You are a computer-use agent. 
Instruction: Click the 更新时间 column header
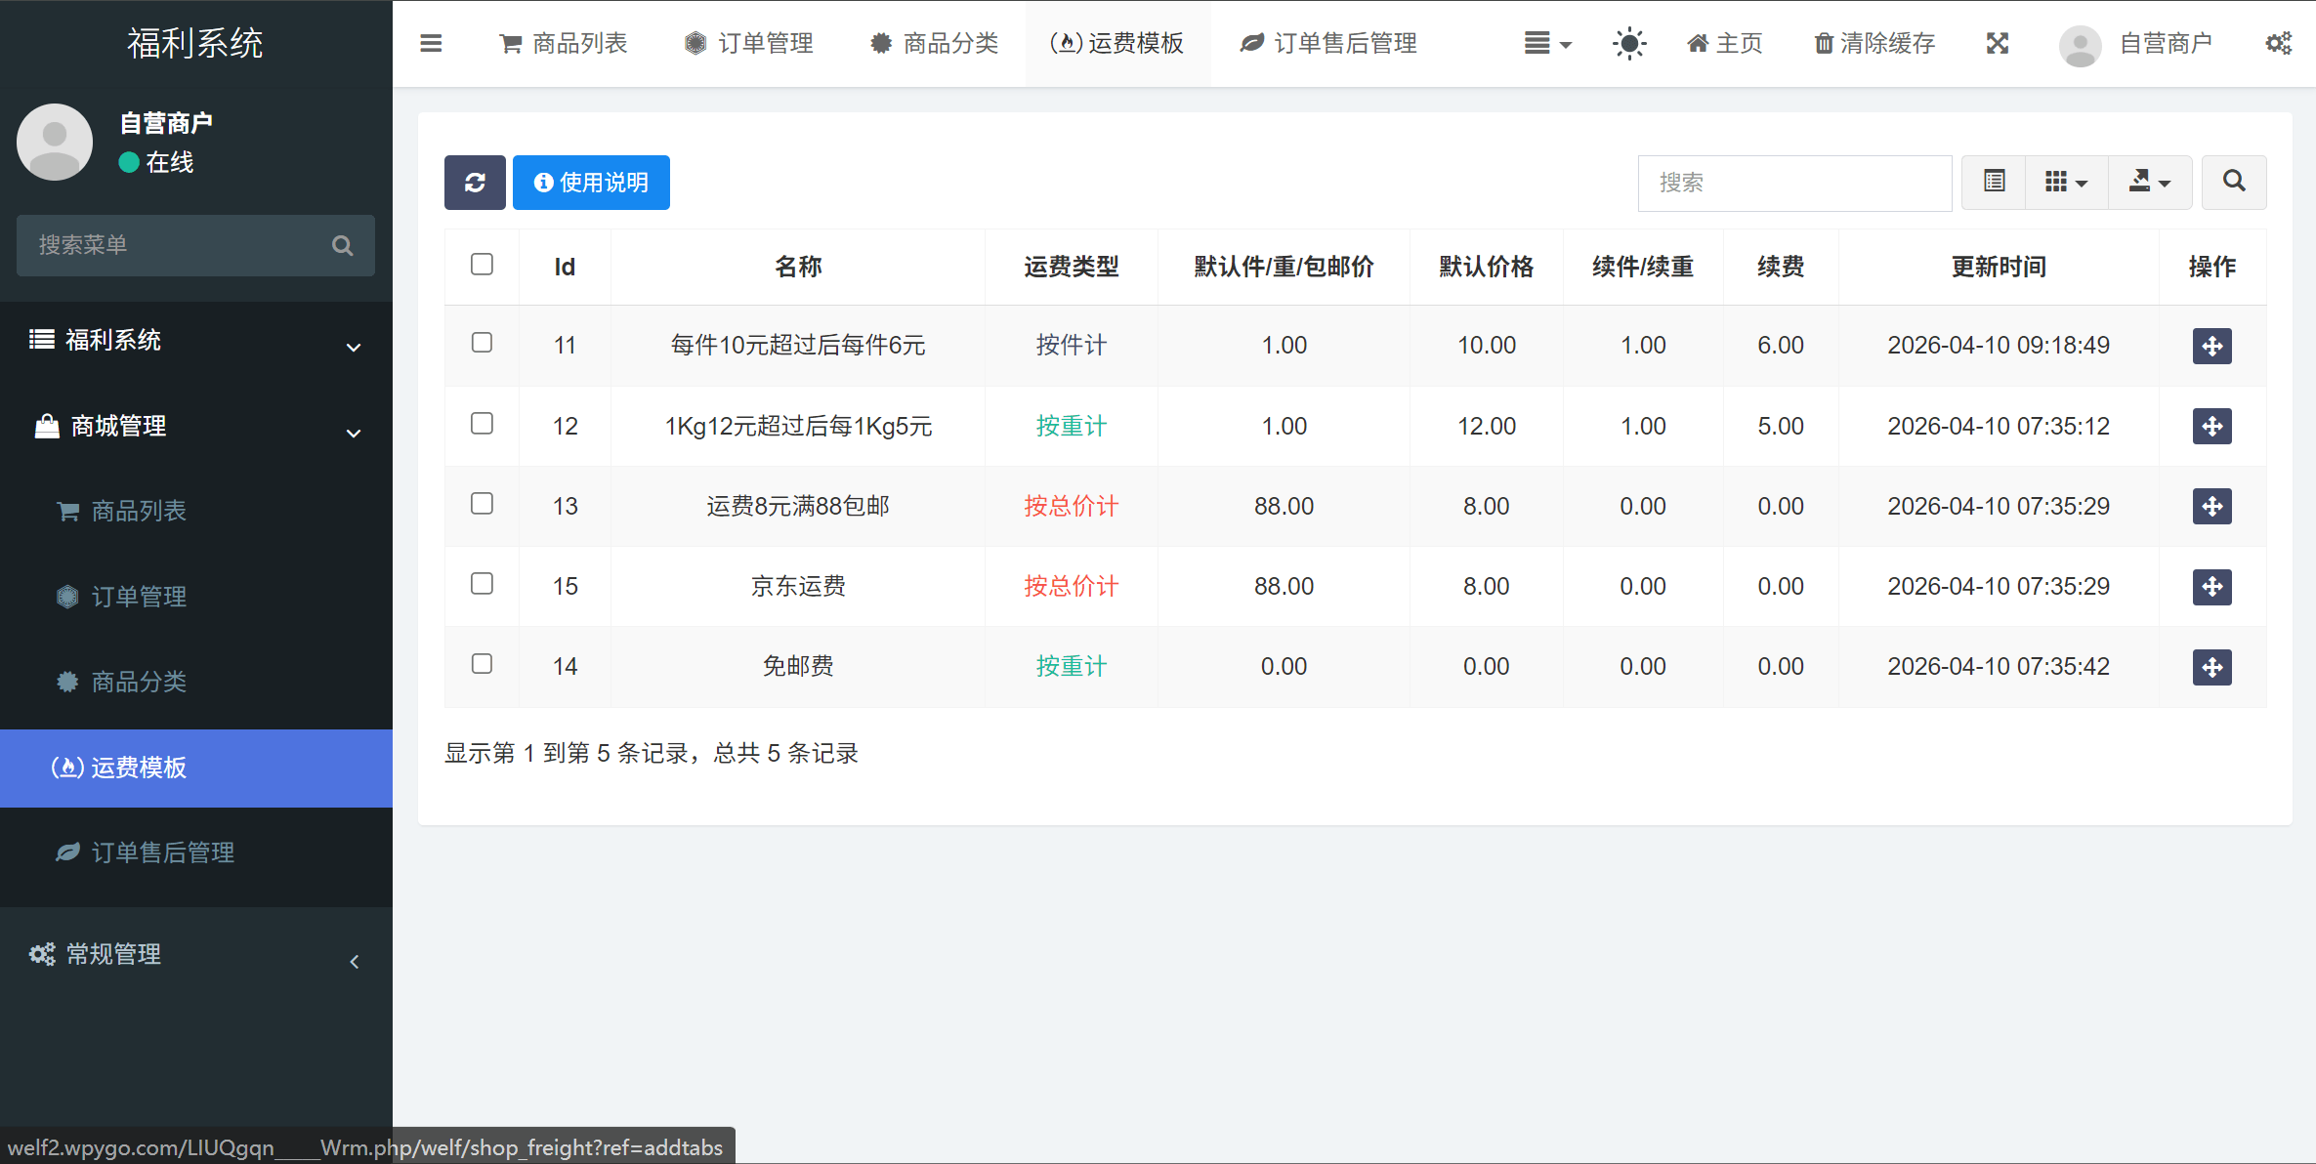coord(1999,267)
